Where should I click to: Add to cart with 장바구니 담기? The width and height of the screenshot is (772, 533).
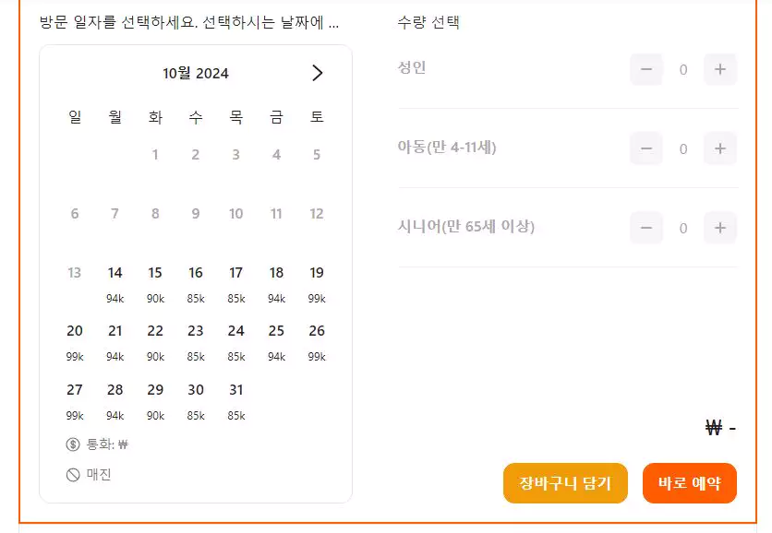(565, 483)
